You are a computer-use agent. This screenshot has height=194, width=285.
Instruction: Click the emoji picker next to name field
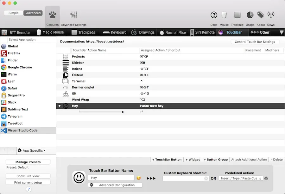(139, 178)
